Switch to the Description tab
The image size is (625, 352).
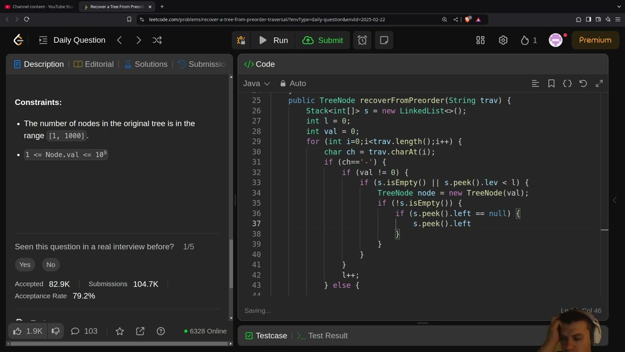click(39, 64)
